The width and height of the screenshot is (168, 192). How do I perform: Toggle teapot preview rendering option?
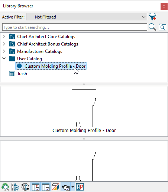(x=65, y=187)
